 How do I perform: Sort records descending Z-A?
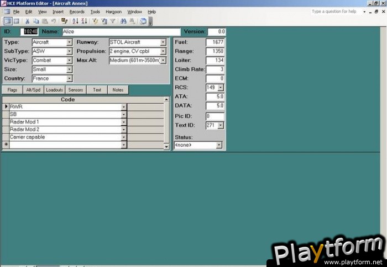pos(84,21)
